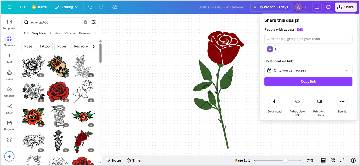Open the collaboration link access dropdown
This screenshot has height=166, width=360.
(x=308, y=70)
